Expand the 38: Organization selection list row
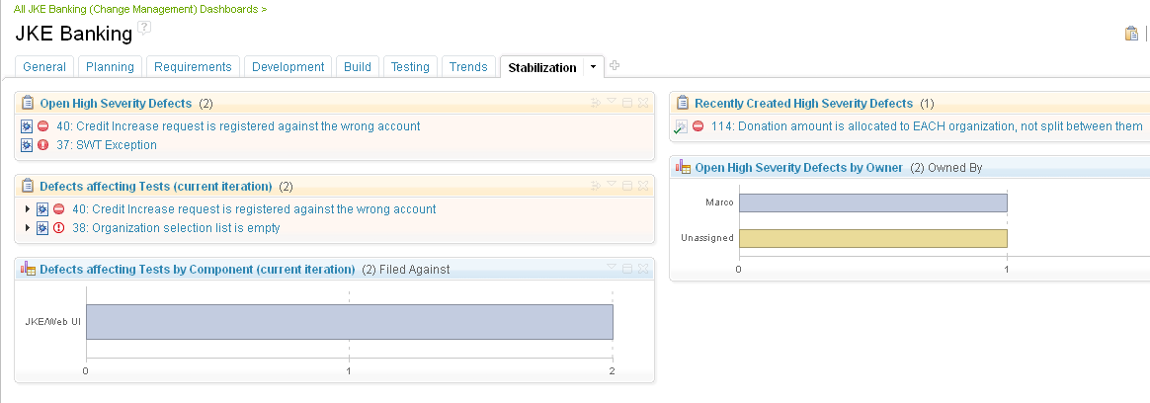The image size is (1150, 403). pos(28,228)
